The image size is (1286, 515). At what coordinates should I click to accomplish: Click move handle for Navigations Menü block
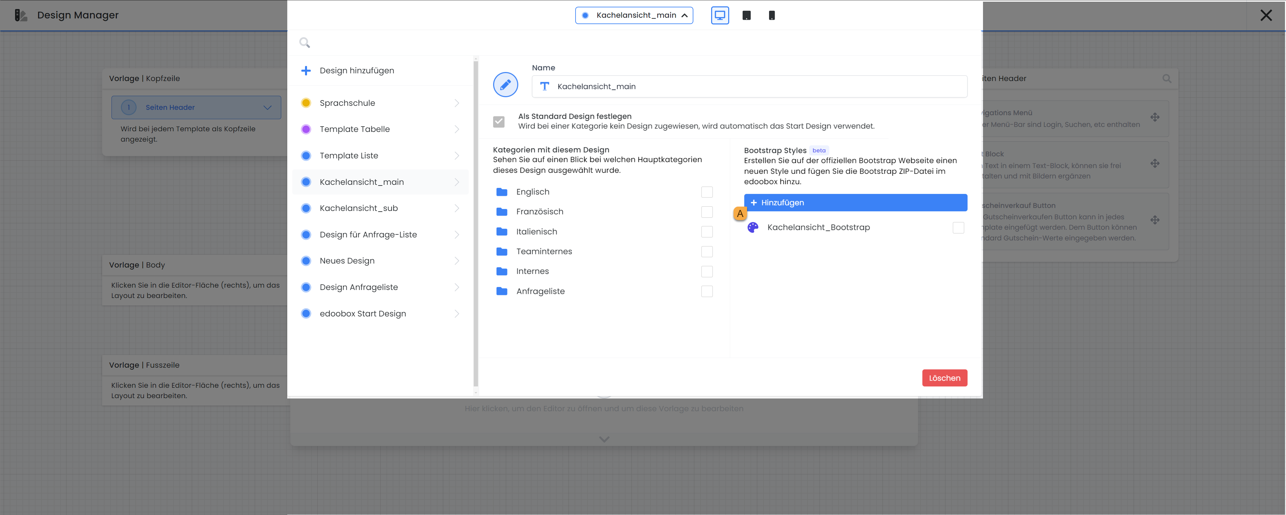[1155, 118]
